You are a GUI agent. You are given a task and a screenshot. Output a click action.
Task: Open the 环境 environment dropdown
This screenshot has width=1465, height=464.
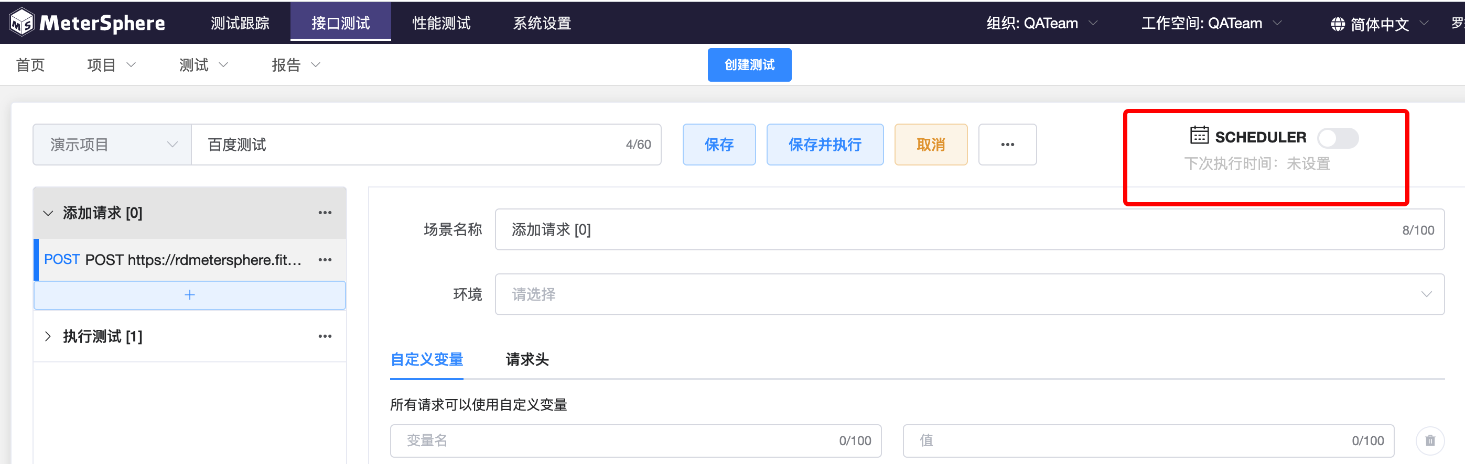point(970,294)
